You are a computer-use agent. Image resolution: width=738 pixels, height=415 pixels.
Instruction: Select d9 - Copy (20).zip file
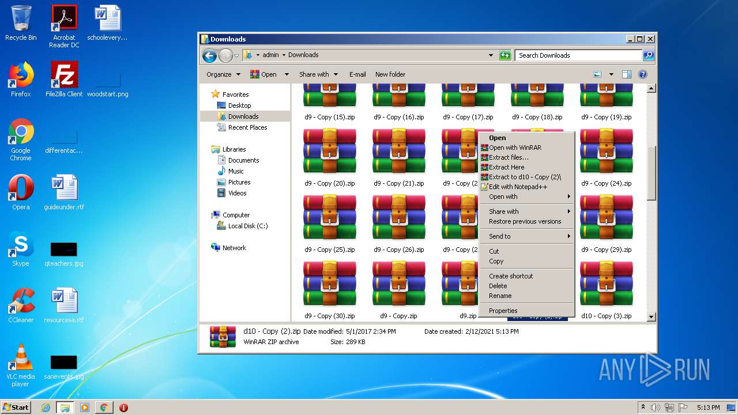coord(330,157)
